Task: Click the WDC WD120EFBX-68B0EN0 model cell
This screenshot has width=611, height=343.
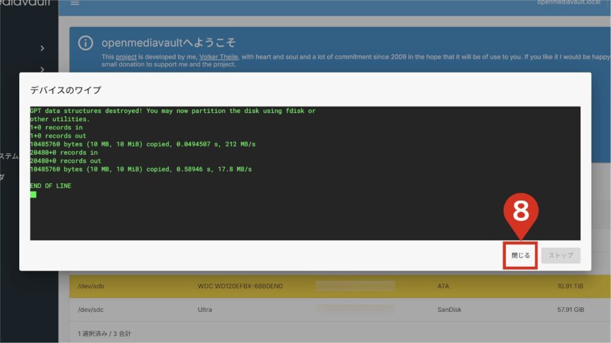Action: (x=240, y=286)
